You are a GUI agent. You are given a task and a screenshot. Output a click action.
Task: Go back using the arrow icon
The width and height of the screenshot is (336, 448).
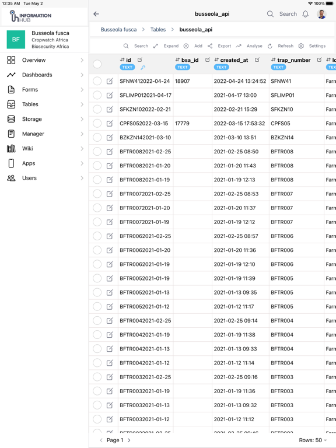click(96, 14)
